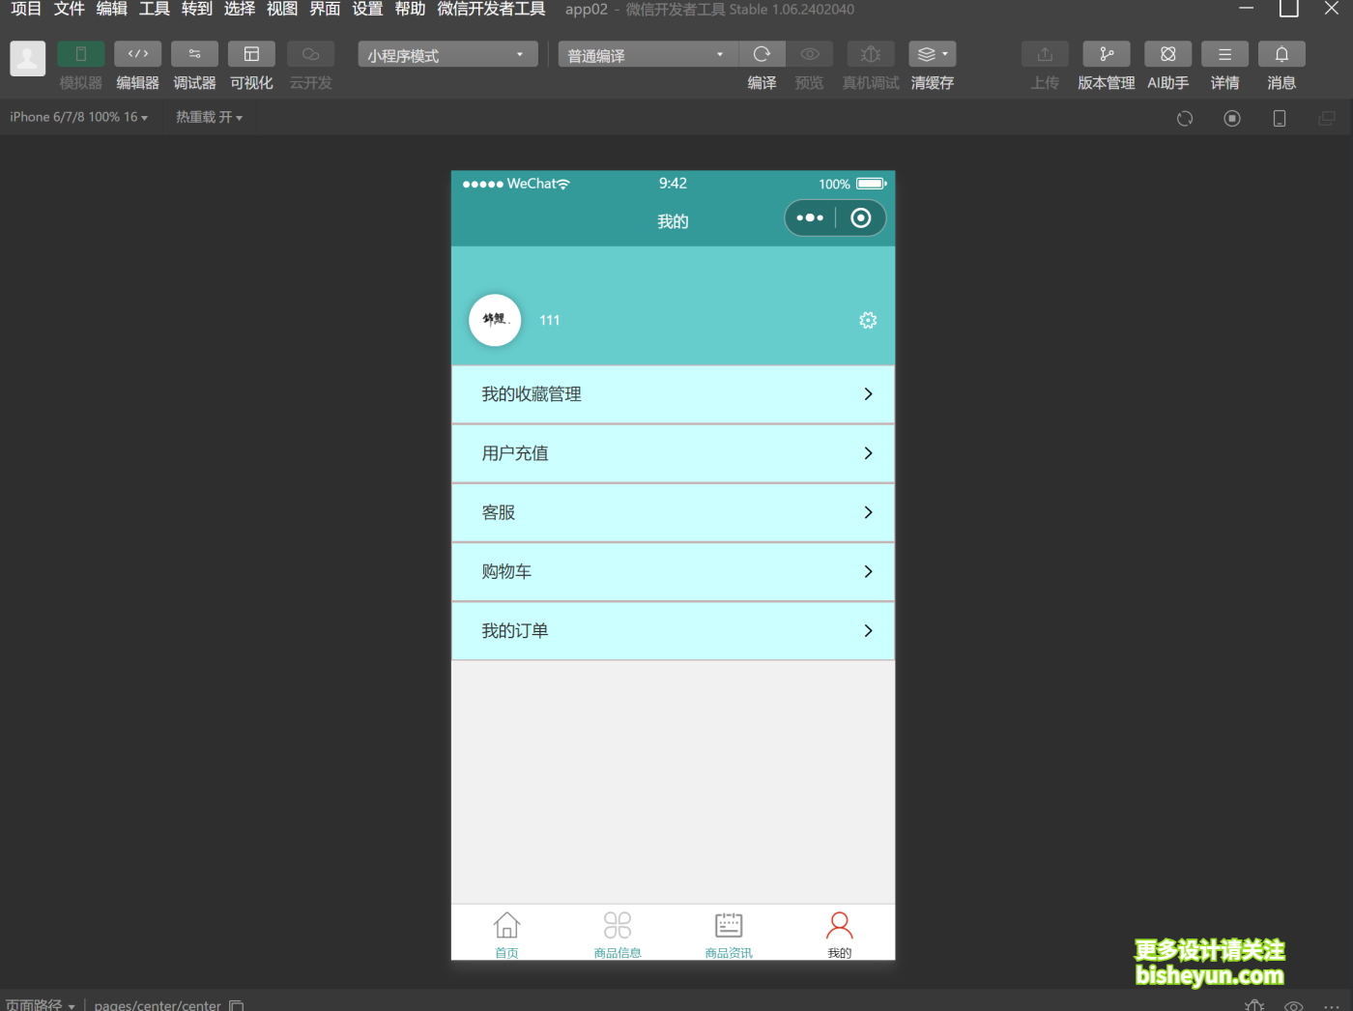Toggle 热重载 hot reload setting
The height and width of the screenshot is (1011, 1353).
coord(209,116)
